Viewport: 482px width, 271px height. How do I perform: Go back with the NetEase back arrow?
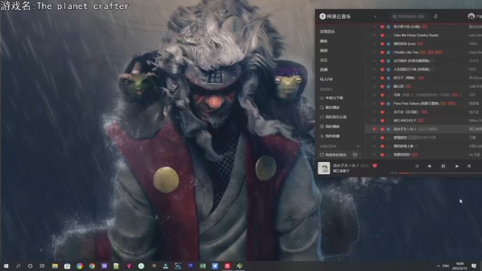click(x=375, y=17)
